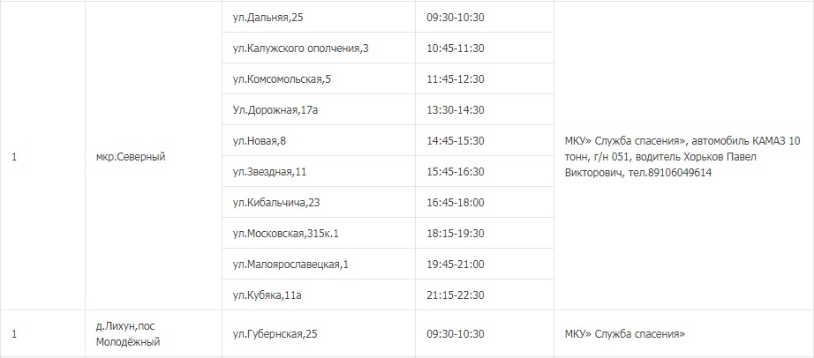Select the 18:15-19:30 time slot

pos(455,233)
